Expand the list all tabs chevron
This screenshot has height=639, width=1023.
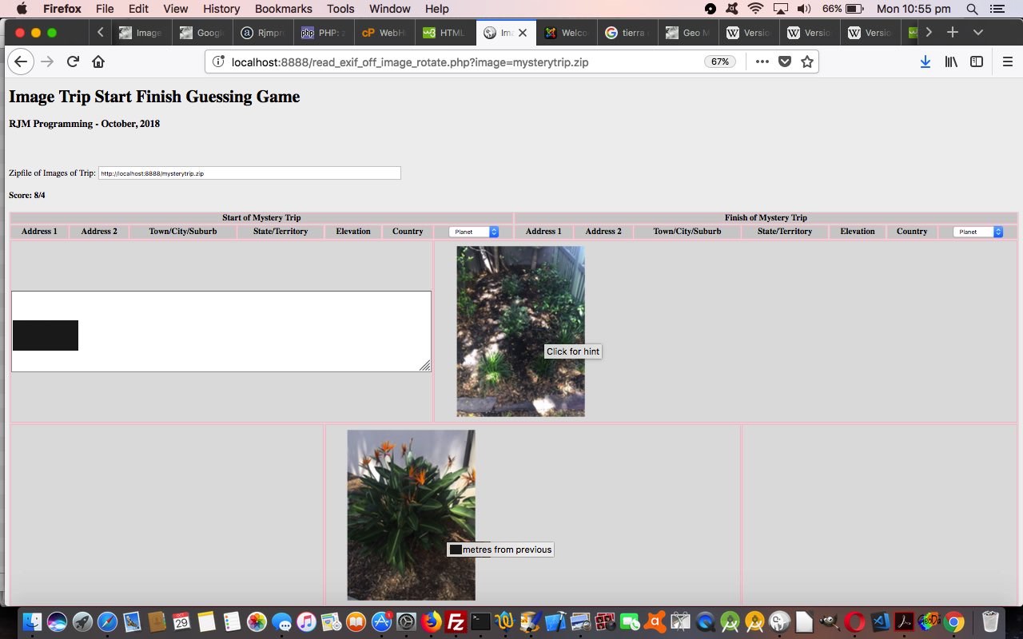pyautogui.click(x=978, y=33)
